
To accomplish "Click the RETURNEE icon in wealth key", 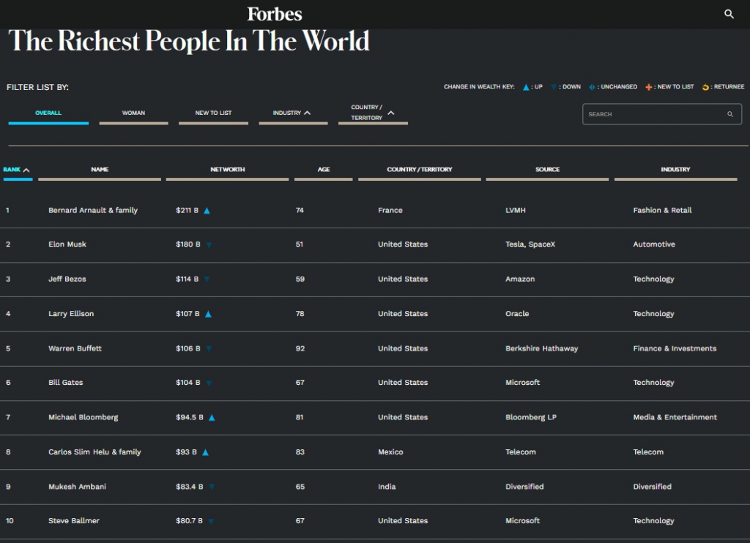I will pos(705,87).
